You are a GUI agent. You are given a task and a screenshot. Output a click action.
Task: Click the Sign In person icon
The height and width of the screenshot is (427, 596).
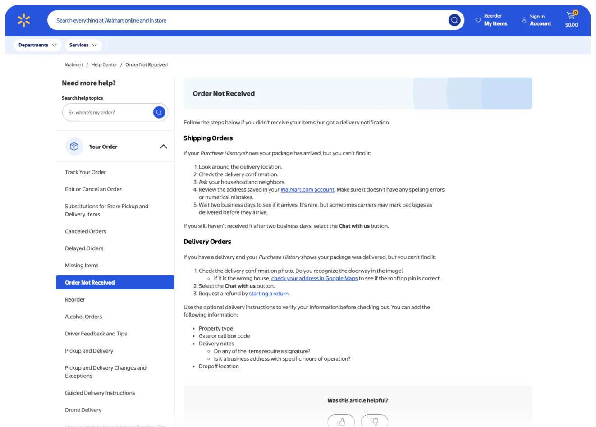[524, 20]
